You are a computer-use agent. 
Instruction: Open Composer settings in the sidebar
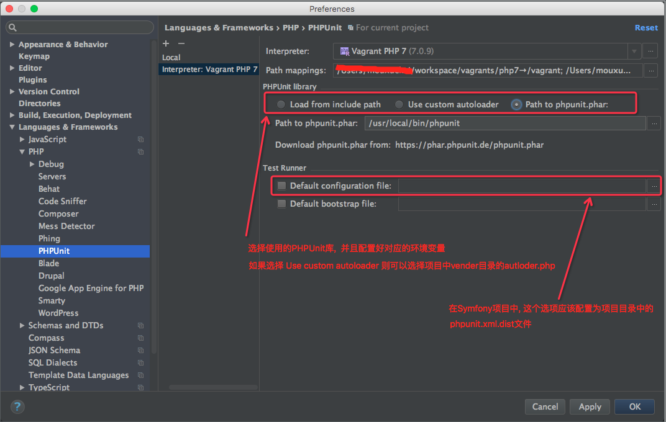(x=58, y=213)
